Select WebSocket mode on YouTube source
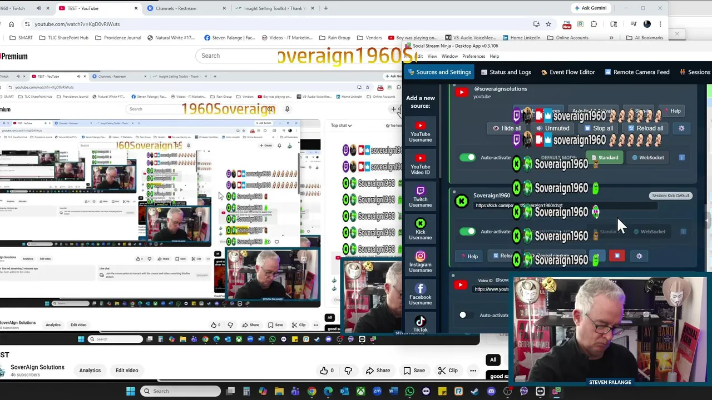712x400 pixels. [648, 158]
